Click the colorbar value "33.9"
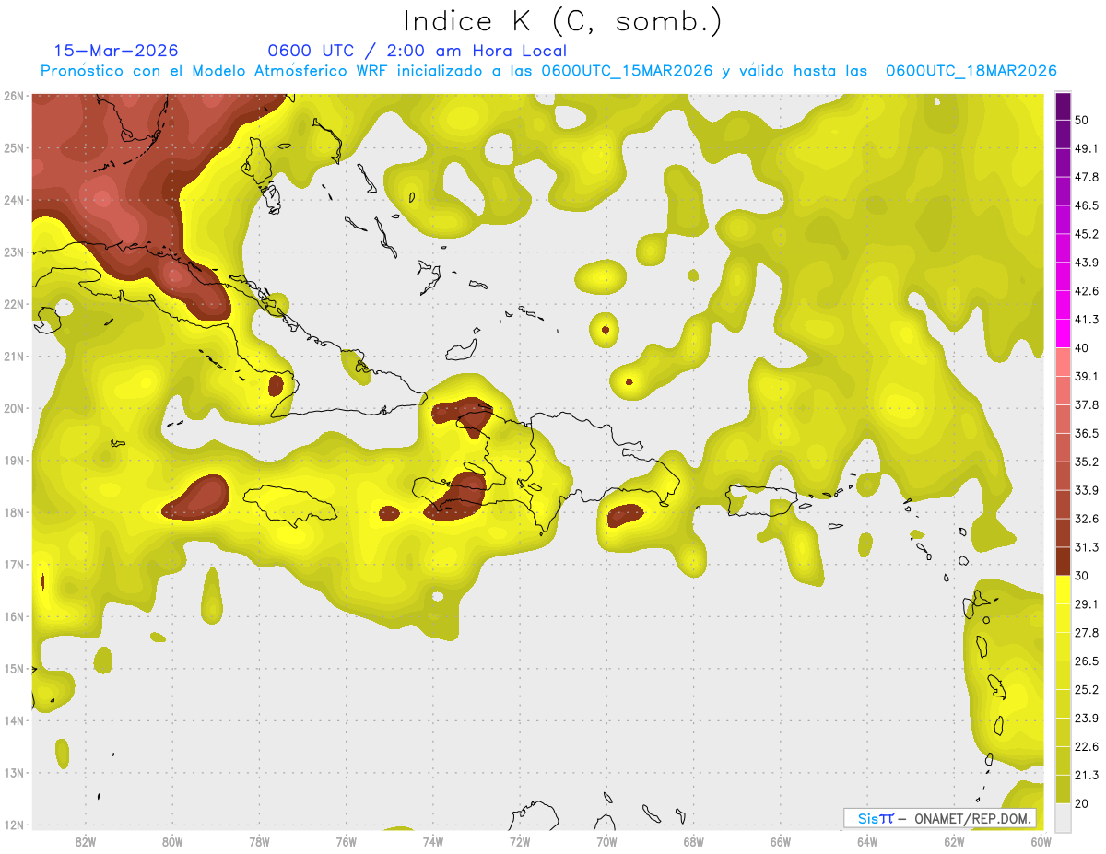This screenshot has height=854, width=1106. 1087,490
